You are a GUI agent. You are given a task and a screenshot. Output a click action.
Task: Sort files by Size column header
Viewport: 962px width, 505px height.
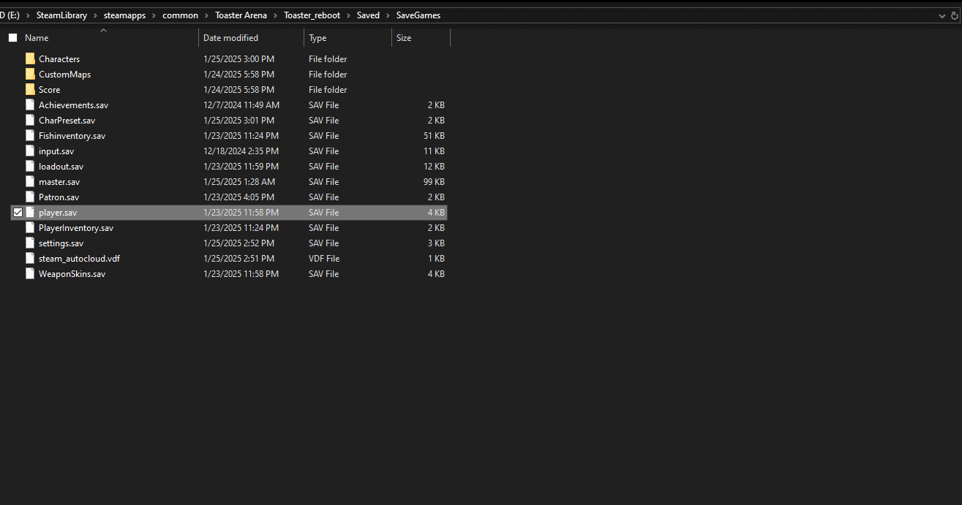pos(421,37)
